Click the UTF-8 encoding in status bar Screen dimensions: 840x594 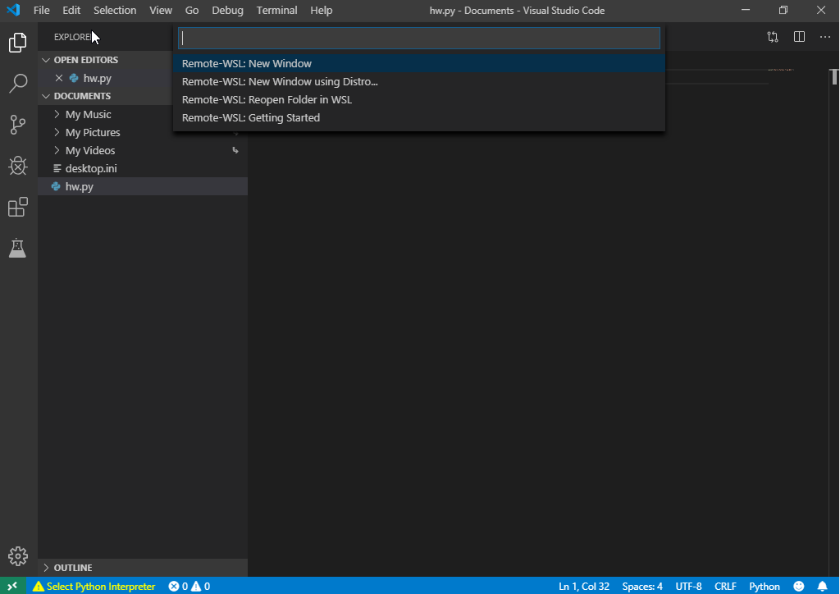click(688, 586)
